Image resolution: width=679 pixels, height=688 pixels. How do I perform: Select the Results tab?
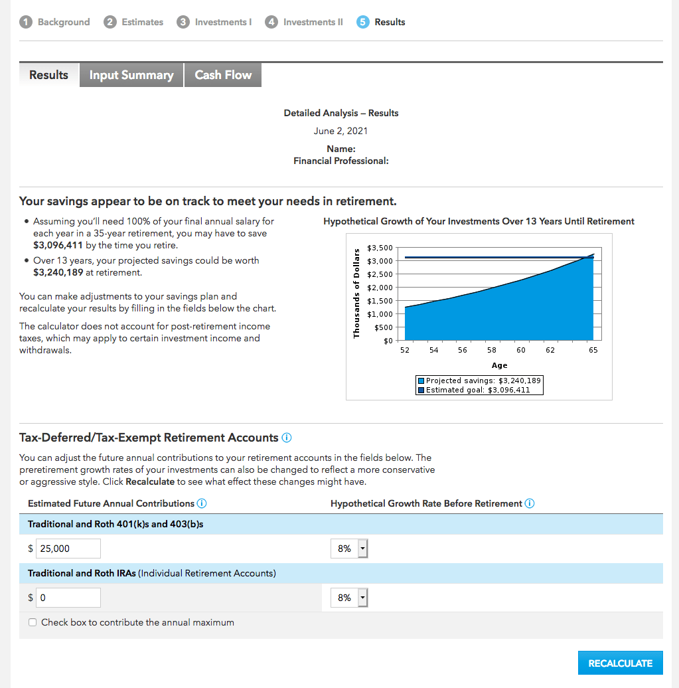tap(48, 74)
